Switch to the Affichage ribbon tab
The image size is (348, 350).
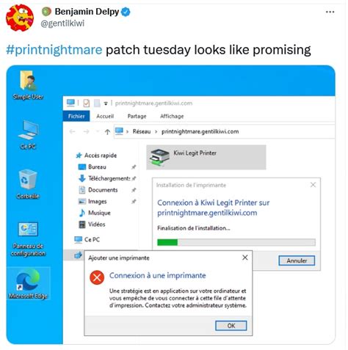tap(172, 116)
